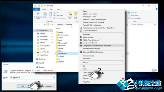
Task: Select the Mozilla folder
Action: (x=60, y=48)
